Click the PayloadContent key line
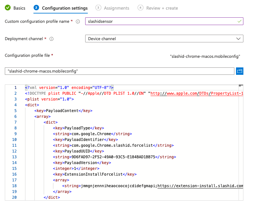 63,111
